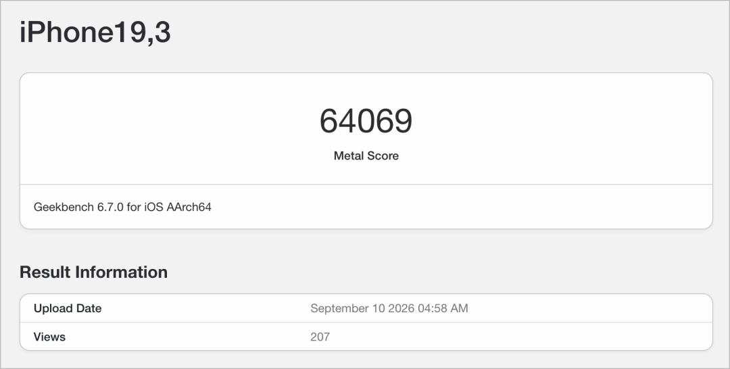Click Geekbench 6.7.0 for iOS AArch64 text

(x=122, y=207)
